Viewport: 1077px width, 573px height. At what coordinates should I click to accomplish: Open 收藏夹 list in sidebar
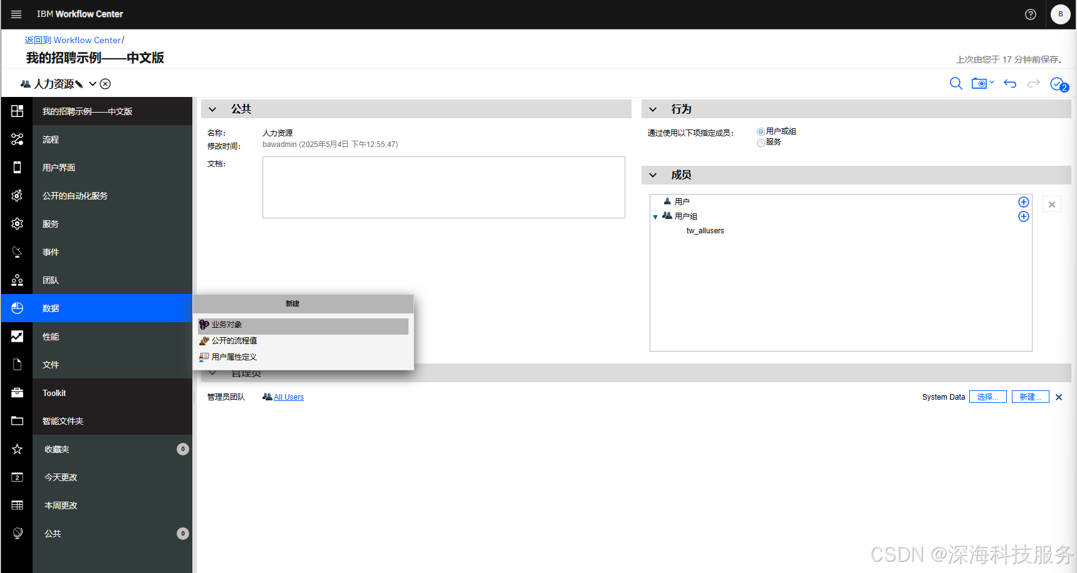[112, 449]
